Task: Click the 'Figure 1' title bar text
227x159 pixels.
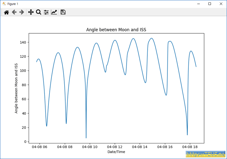Action: tap(13, 4)
